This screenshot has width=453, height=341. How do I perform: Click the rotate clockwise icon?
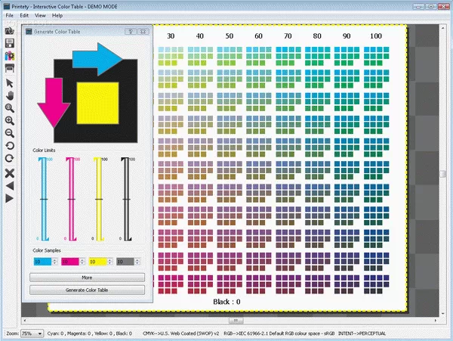pos(10,158)
